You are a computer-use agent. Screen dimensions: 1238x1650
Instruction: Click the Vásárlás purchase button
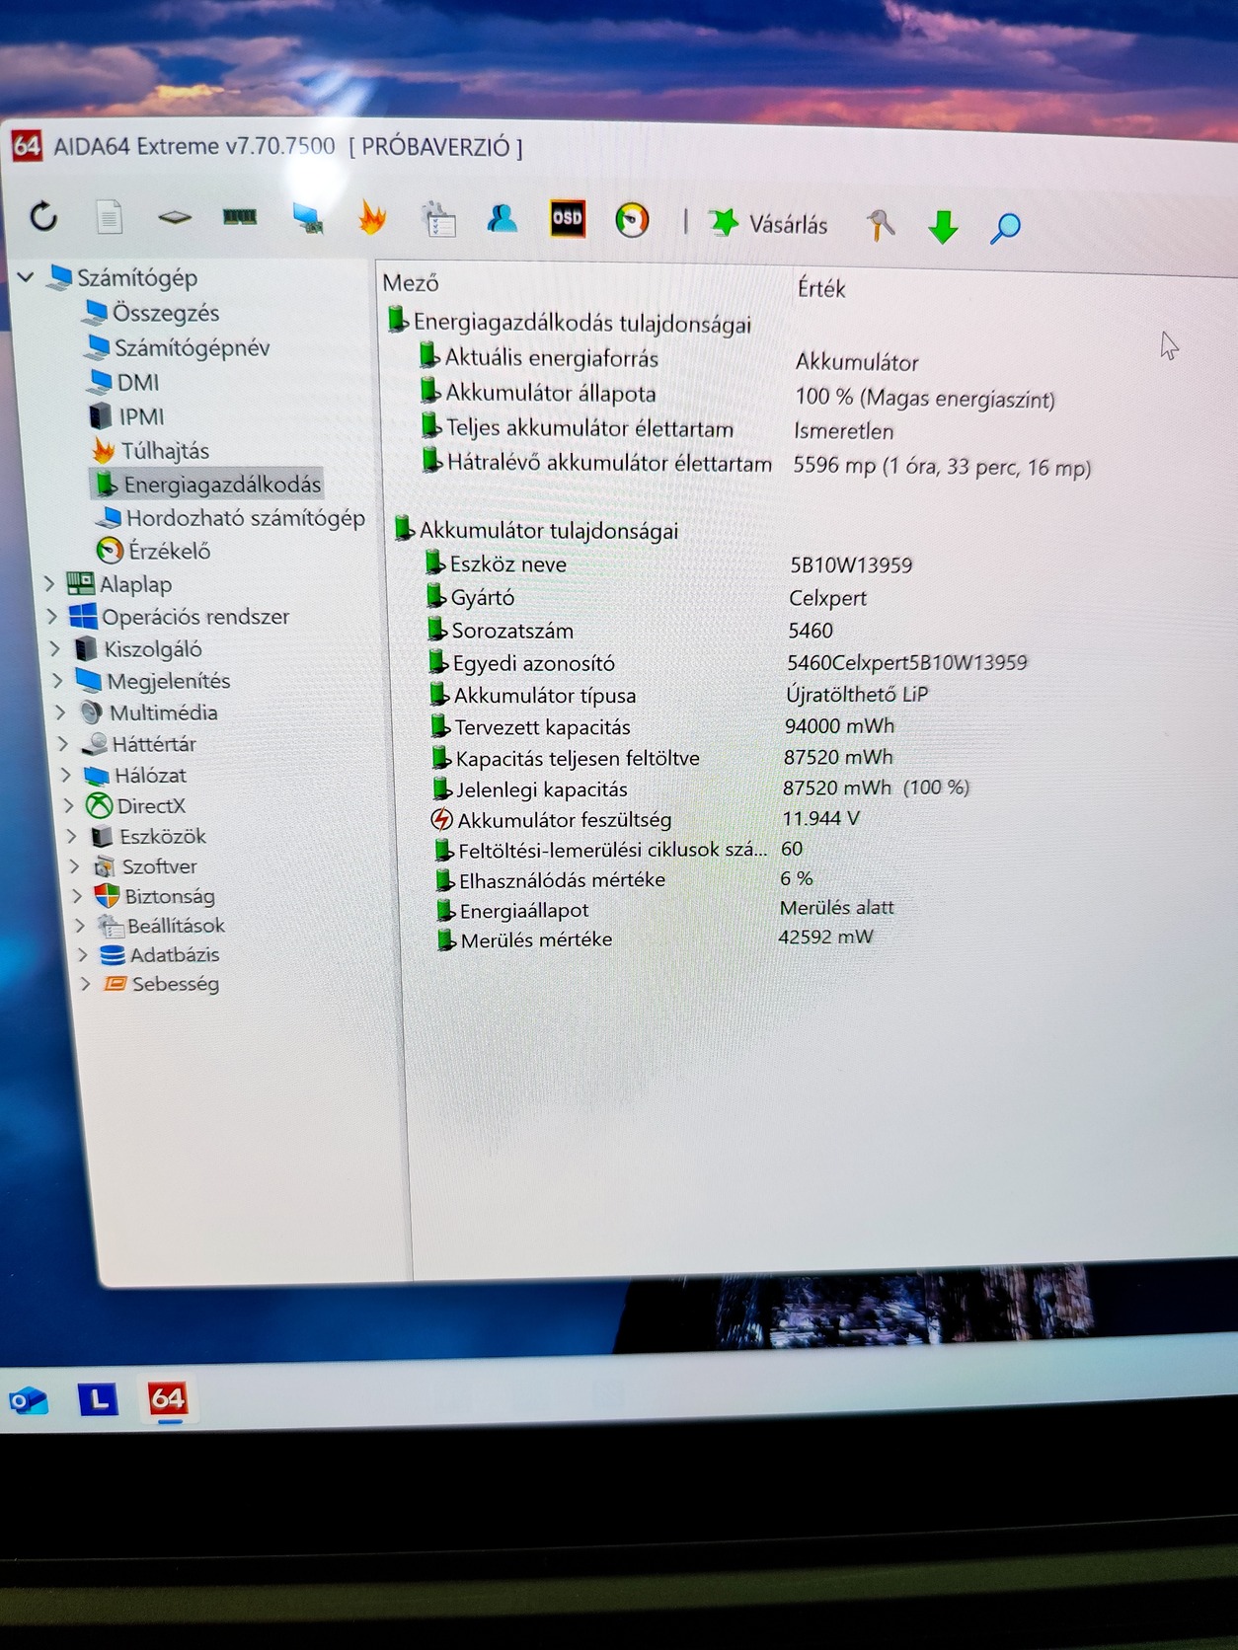click(768, 224)
